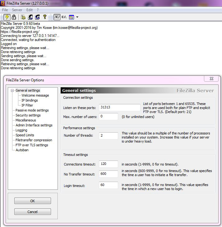
Task: Select the C:\ path display toolbar button
Action: 64,17
